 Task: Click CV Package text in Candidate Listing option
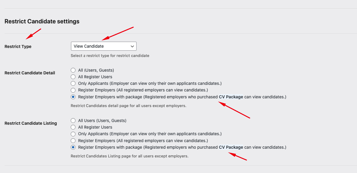pyautogui.click(x=231, y=147)
